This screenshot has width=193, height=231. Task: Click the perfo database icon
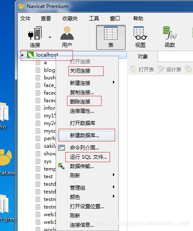(38, 139)
